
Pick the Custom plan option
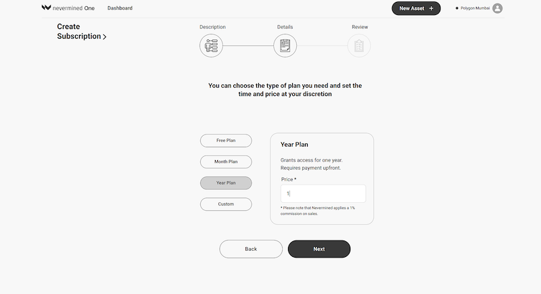pos(226,204)
